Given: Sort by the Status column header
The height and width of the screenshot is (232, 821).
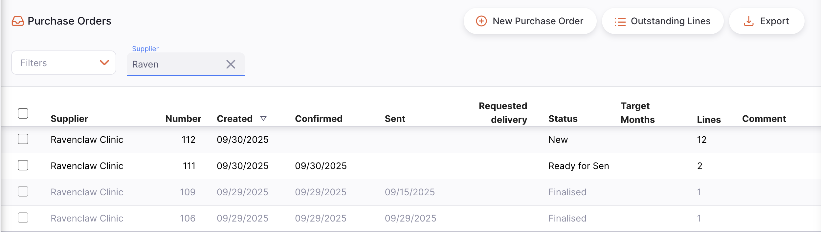Looking at the screenshot, I should (x=563, y=119).
